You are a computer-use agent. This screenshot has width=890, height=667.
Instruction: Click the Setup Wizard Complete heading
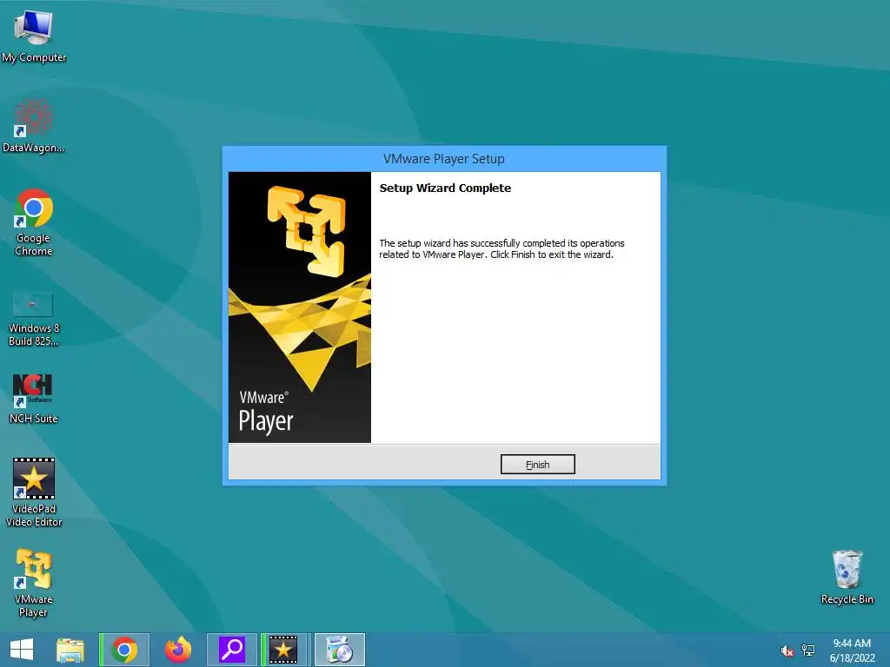pos(445,188)
